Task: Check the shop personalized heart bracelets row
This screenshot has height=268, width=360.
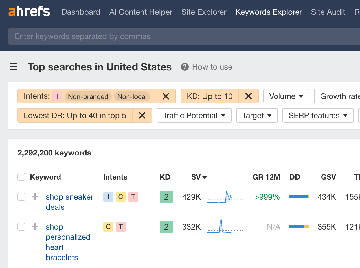Action: tap(21, 227)
